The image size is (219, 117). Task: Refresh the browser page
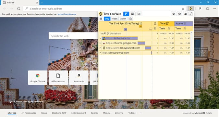18,9
